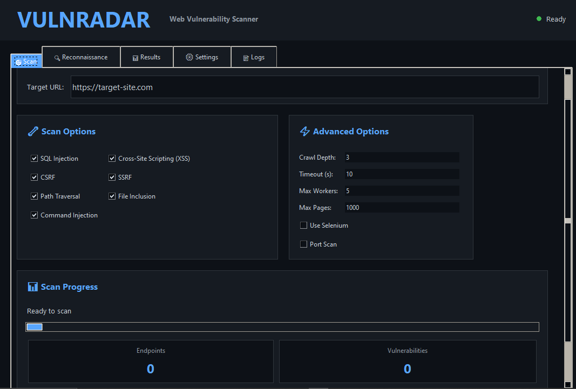
Task: Toggle the File Inclusion checkbox
Action: pos(112,196)
